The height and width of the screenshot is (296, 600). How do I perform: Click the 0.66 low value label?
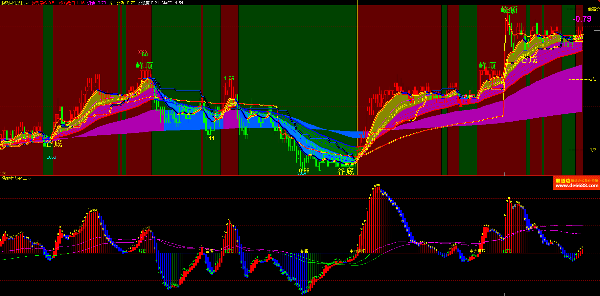click(304, 170)
